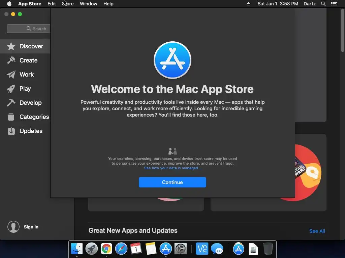
Task: Open Calendar app in the dock
Action: pyautogui.click(x=136, y=249)
